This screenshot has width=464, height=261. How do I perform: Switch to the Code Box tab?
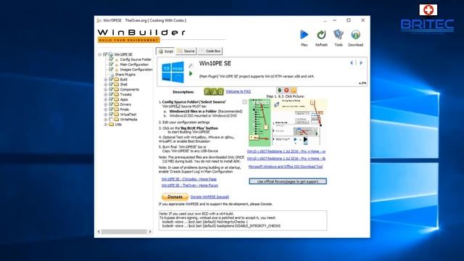210,51
